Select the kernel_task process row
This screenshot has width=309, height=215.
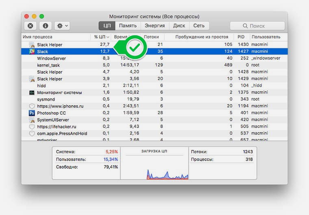coord(154,65)
